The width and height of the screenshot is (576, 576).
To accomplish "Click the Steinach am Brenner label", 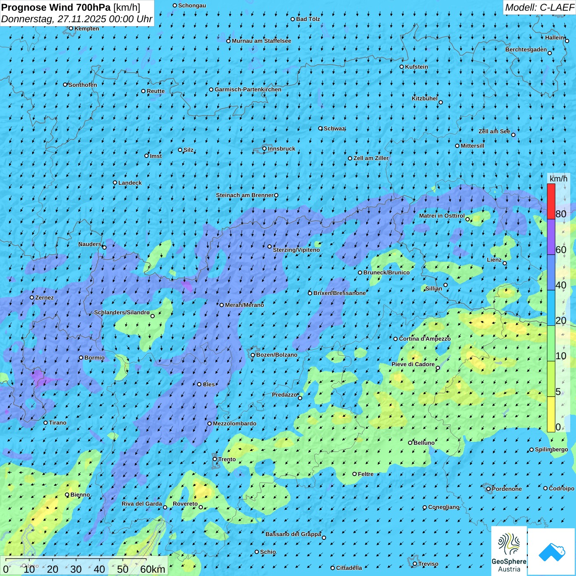I will pyautogui.click(x=245, y=195).
